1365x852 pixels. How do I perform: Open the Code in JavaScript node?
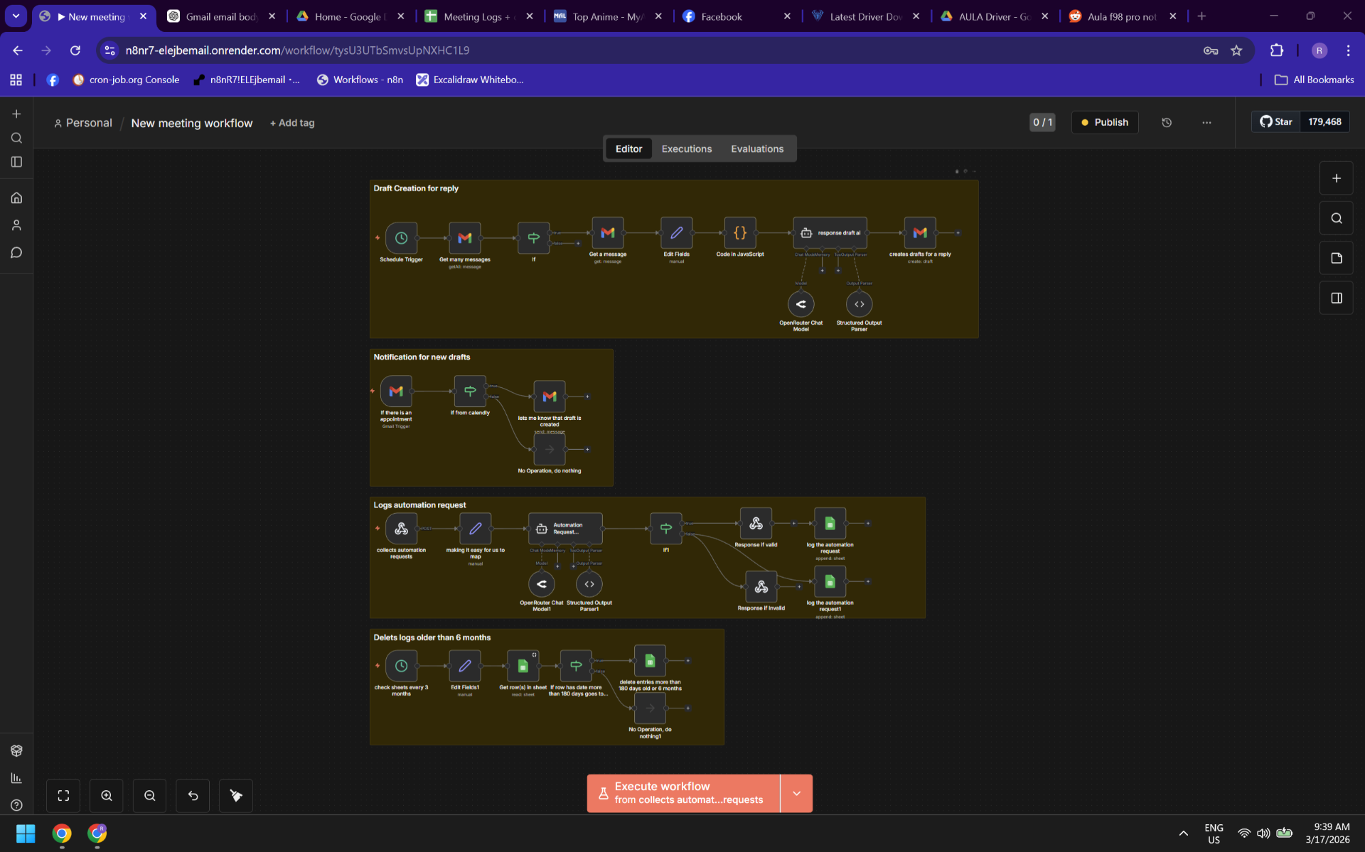[x=740, y=232]
